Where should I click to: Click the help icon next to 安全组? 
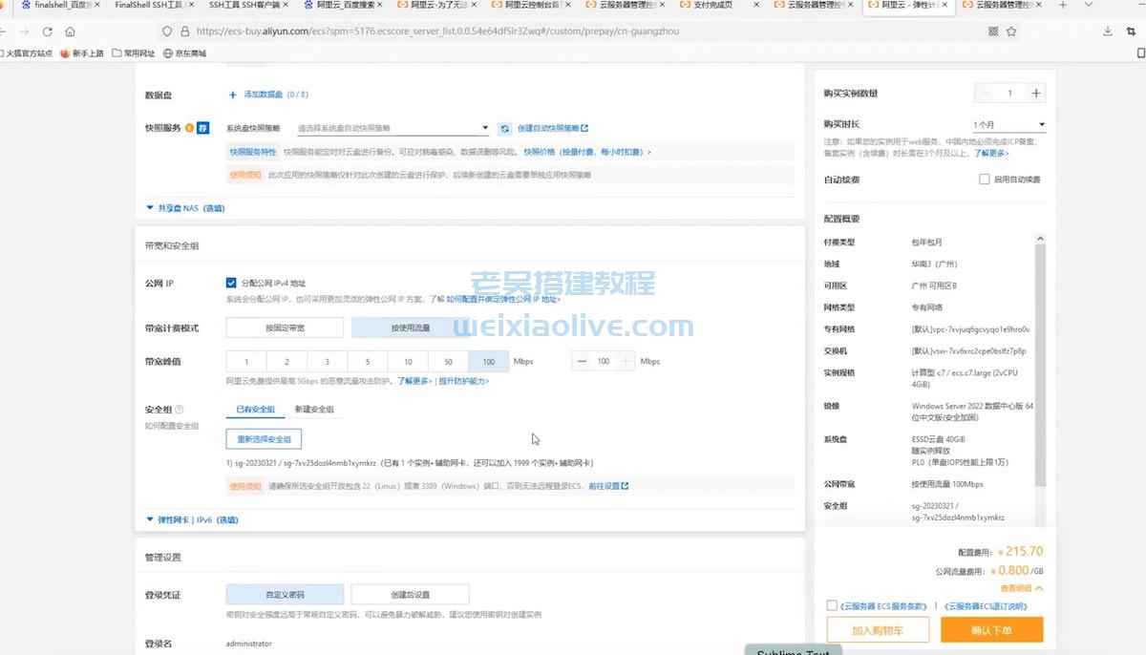click(179, 410)
